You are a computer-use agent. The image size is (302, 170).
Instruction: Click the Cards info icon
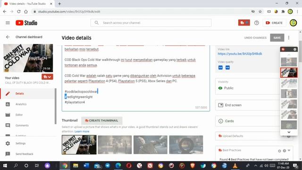click(x=220, y=121)
